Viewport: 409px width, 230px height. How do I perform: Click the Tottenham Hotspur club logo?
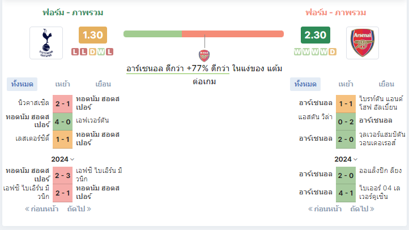point(46,43)
